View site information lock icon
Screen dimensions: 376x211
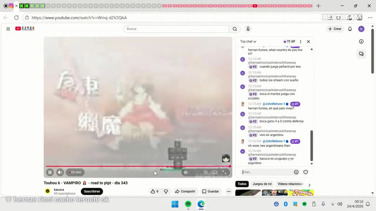click(27, 18)
